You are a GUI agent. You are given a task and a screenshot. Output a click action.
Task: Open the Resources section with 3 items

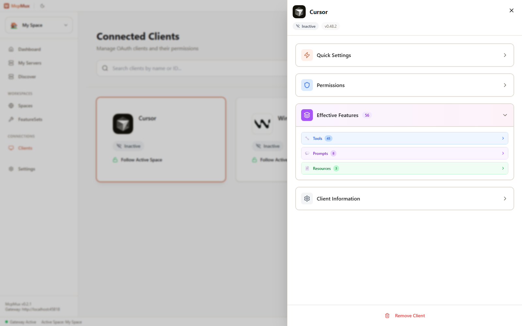(x=405, y=168)
